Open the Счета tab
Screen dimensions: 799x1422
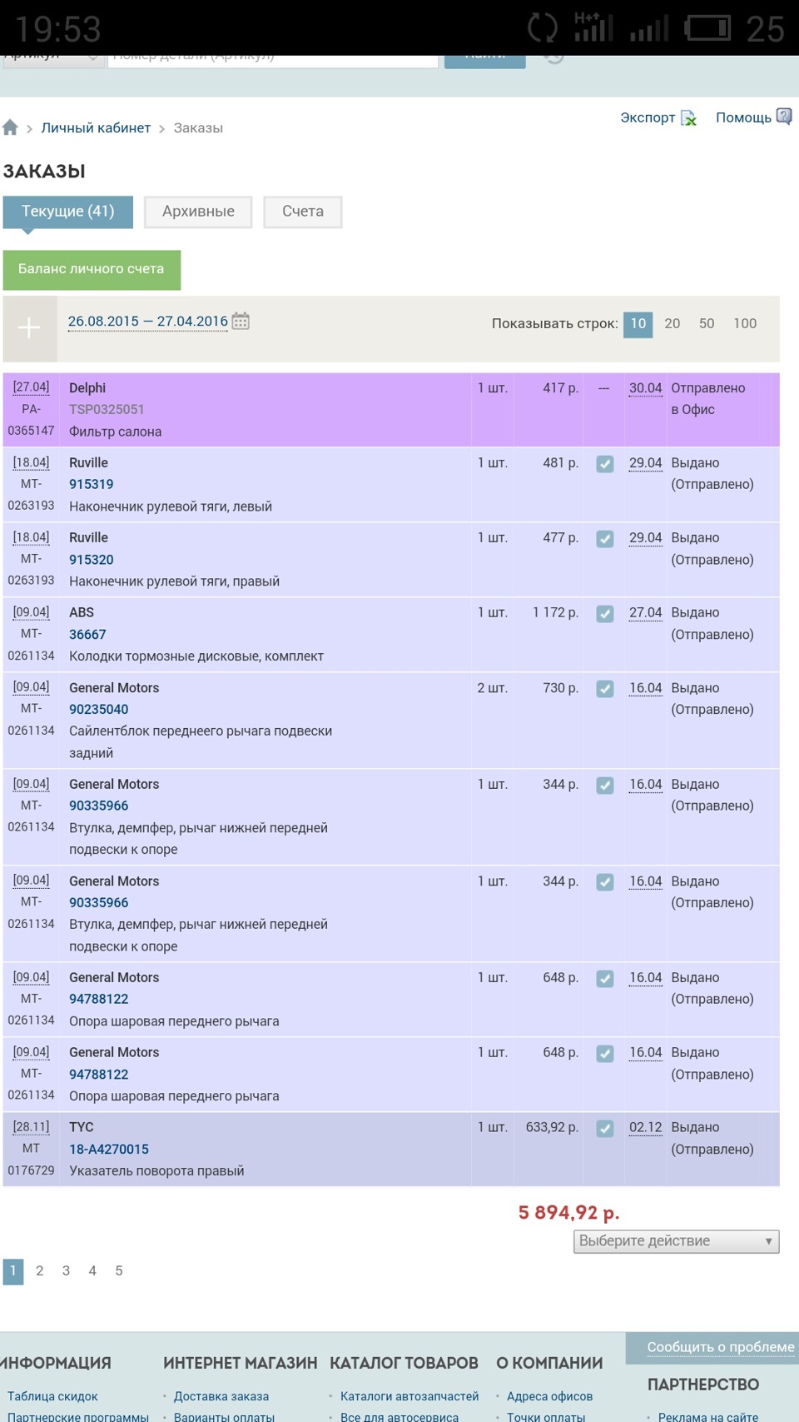(x=303, y=212)
